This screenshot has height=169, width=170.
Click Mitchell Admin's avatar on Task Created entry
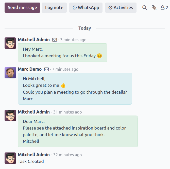click(x=10, y=158)
